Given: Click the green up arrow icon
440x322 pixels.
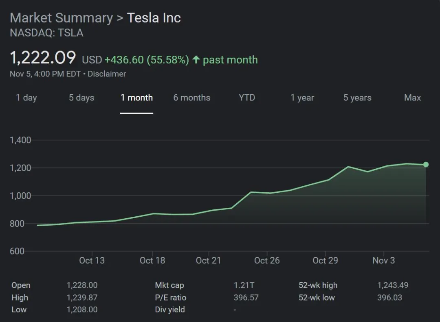Looking at the screenshot, I should (196, 60).
